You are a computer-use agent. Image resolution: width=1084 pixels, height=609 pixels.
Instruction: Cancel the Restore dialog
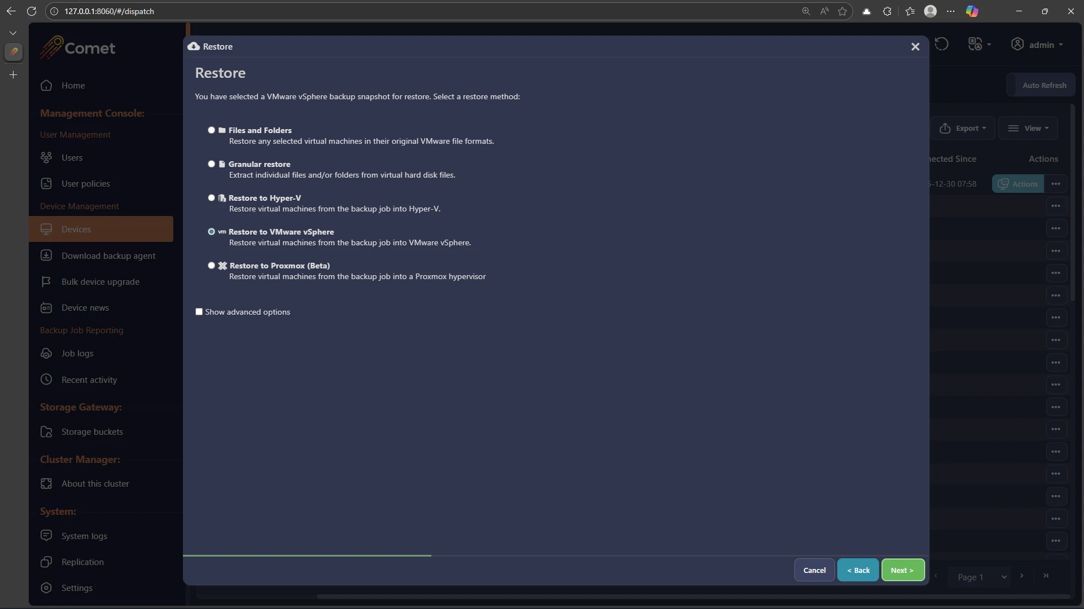click(814, 570)
